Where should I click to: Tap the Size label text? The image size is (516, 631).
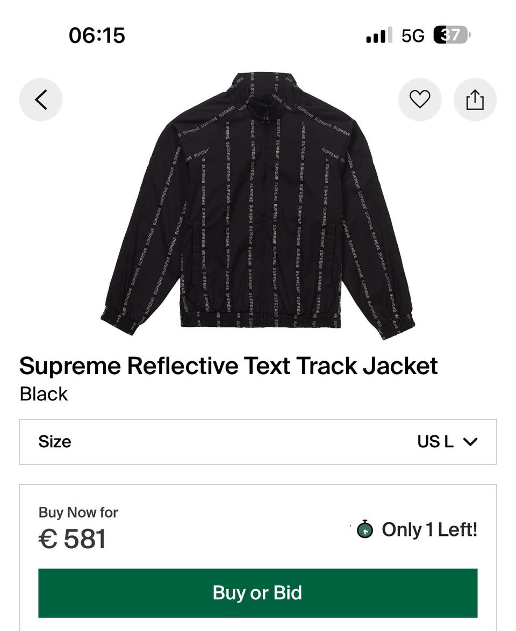coord(55,442)
